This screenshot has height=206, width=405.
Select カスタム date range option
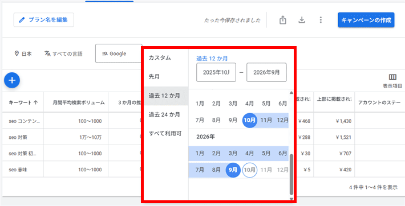(166, 57)
